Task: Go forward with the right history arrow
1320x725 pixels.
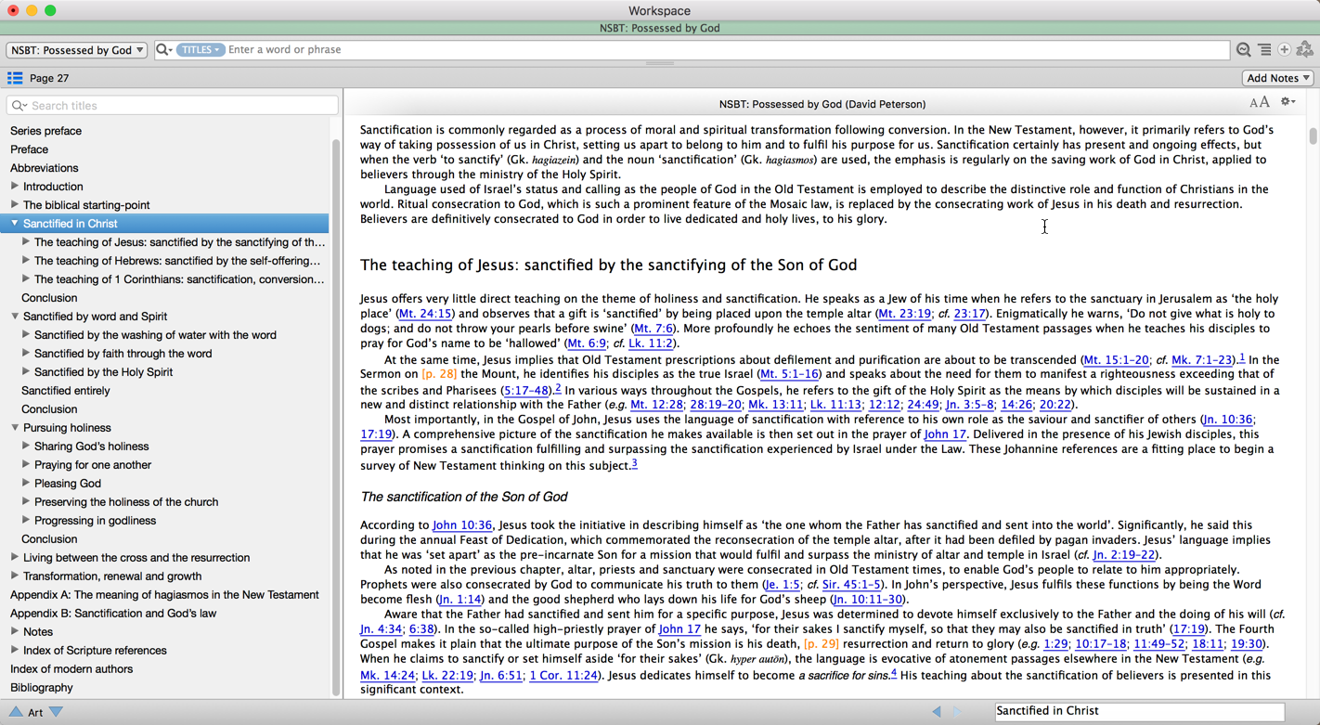Action: [x=959, y=711]
